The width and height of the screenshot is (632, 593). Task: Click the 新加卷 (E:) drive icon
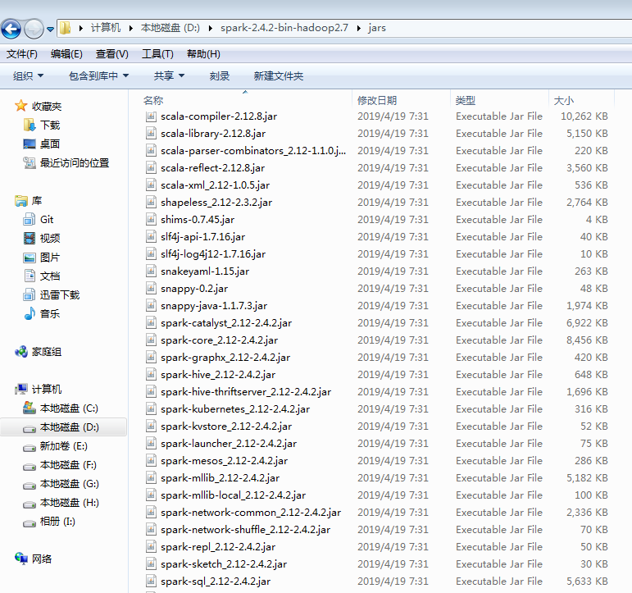[30, 448]
